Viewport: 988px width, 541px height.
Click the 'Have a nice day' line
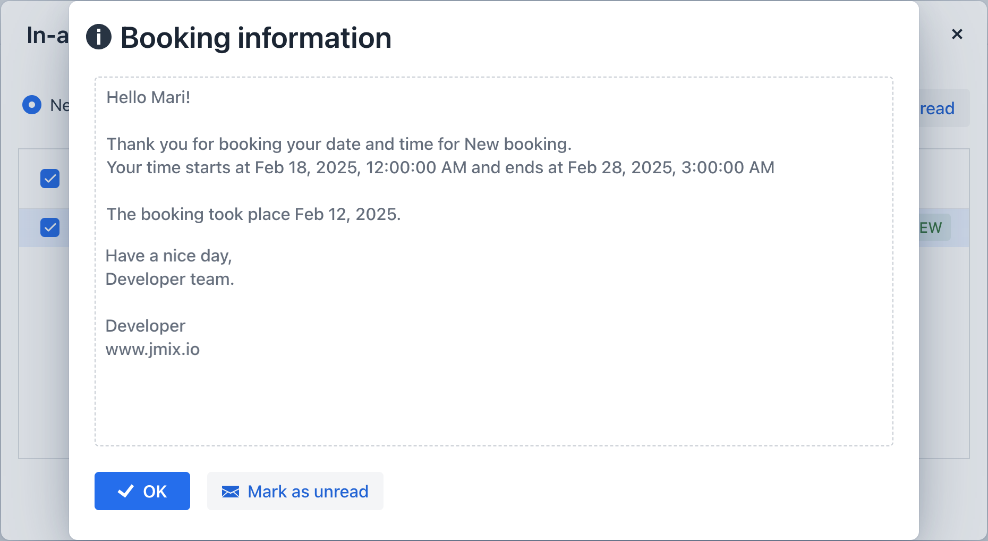point(168,256)
